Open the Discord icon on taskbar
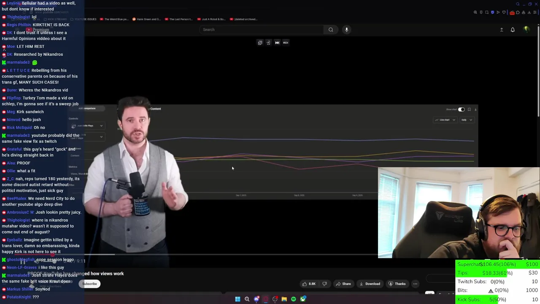 pyautogui.click(x=256, y=299)
